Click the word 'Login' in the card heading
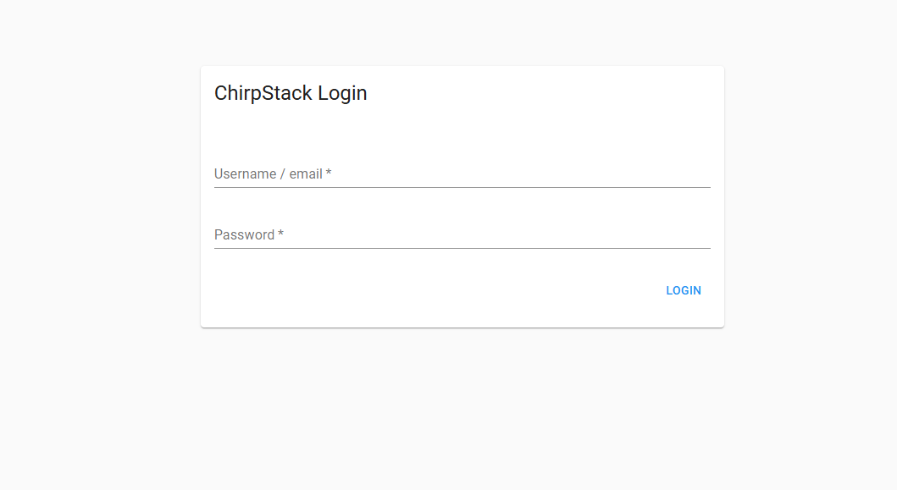The height and width of the screenshot is (490, 897). point(342,93)
